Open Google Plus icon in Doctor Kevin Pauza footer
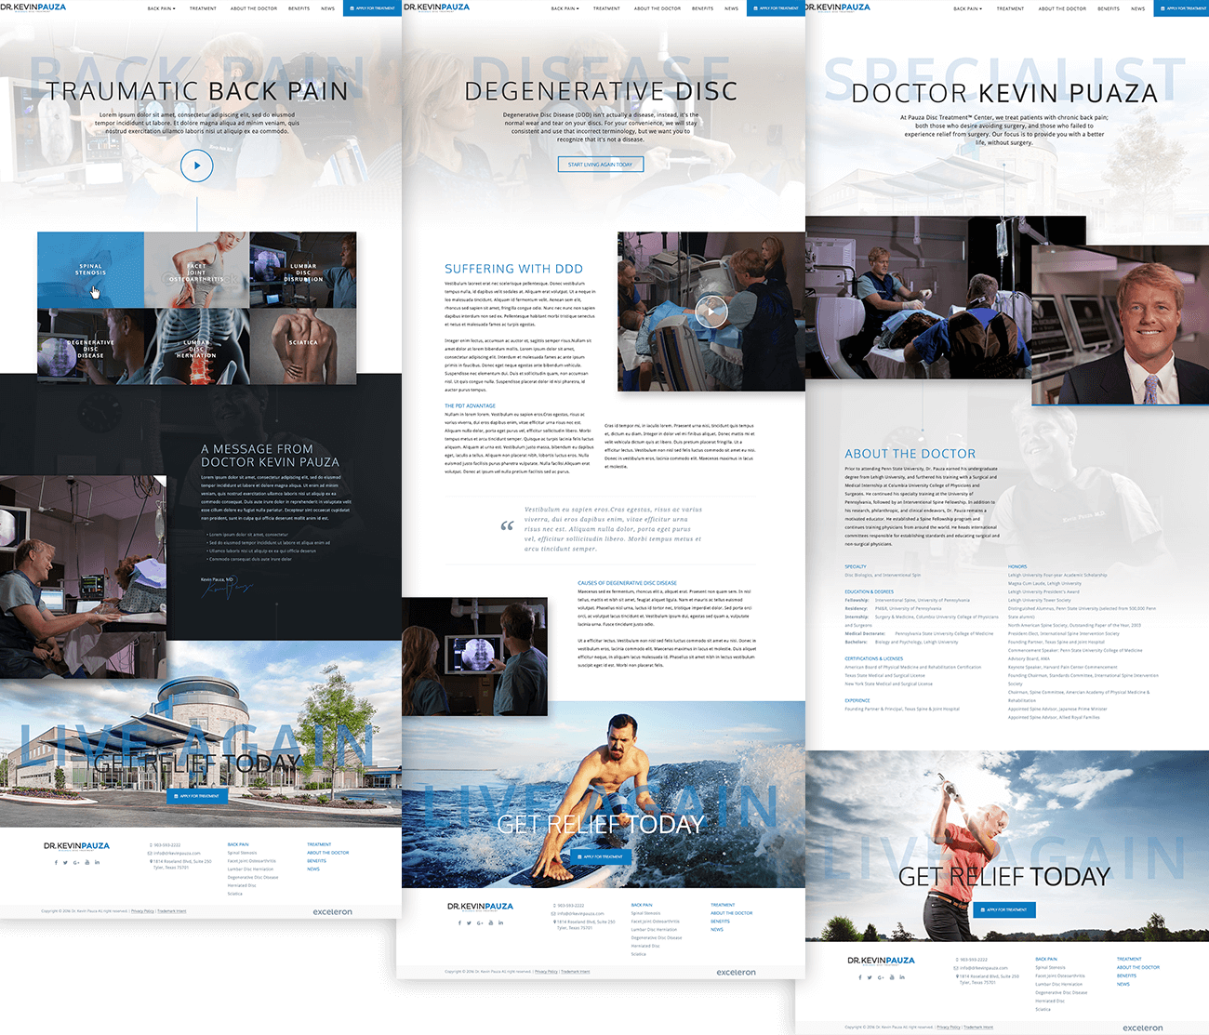This screenshot has width=1209, height=1035. [x=881, y=976]
